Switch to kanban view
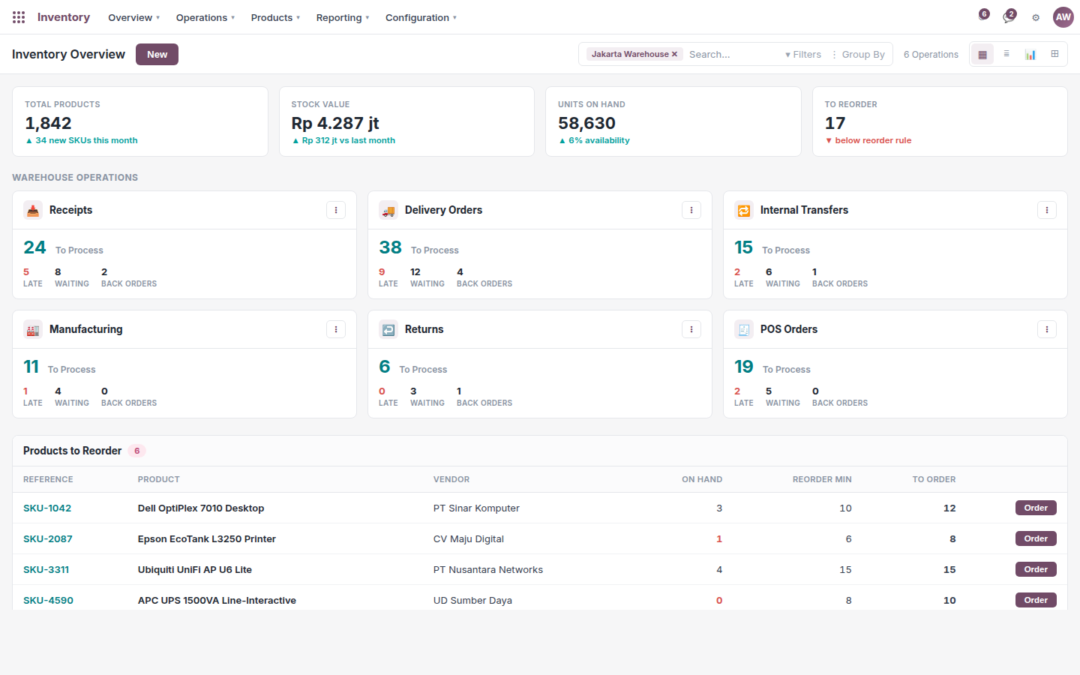Viewport: 1080px width, 675px height. (982, 54)
